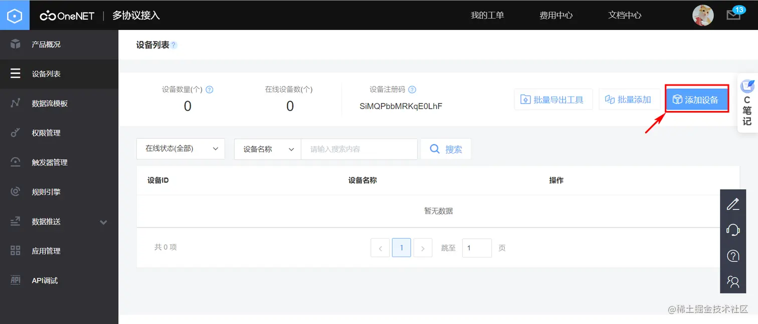Click the 批量添加 button
Image resolution: width=758 pixels, height=324 pixels.
[628, 99]
